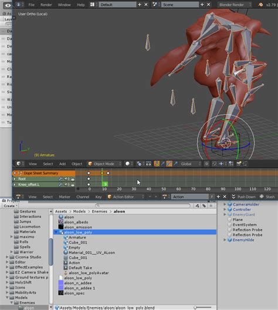Lock the Root channel
The image size is (278, 310).
coord(73,179)
